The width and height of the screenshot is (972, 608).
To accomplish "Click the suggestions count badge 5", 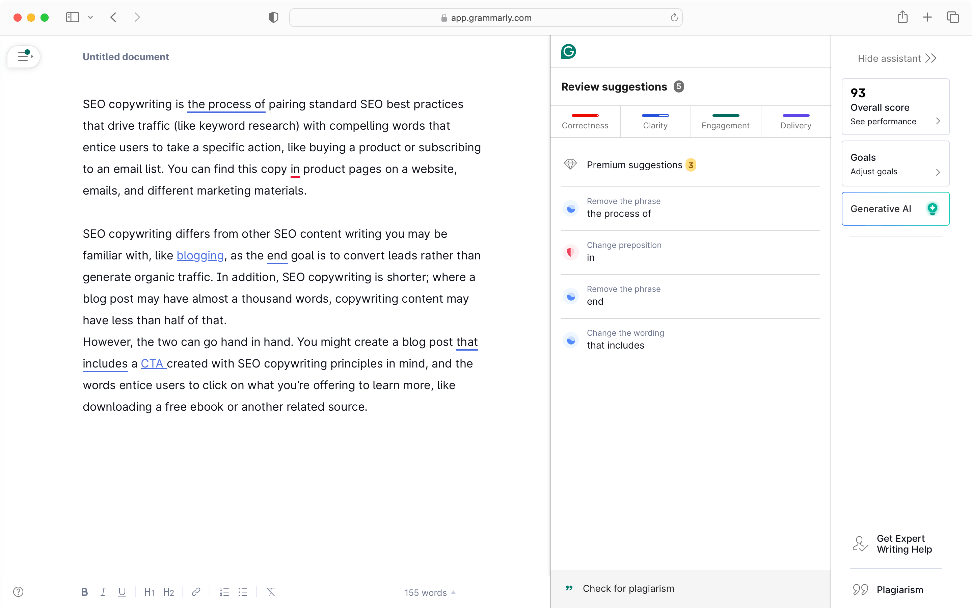I will [x=679, y=86].
